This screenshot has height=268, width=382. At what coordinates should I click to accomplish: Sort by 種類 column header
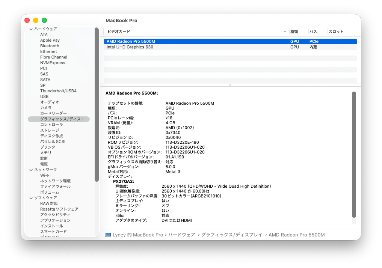click(294, 32)
